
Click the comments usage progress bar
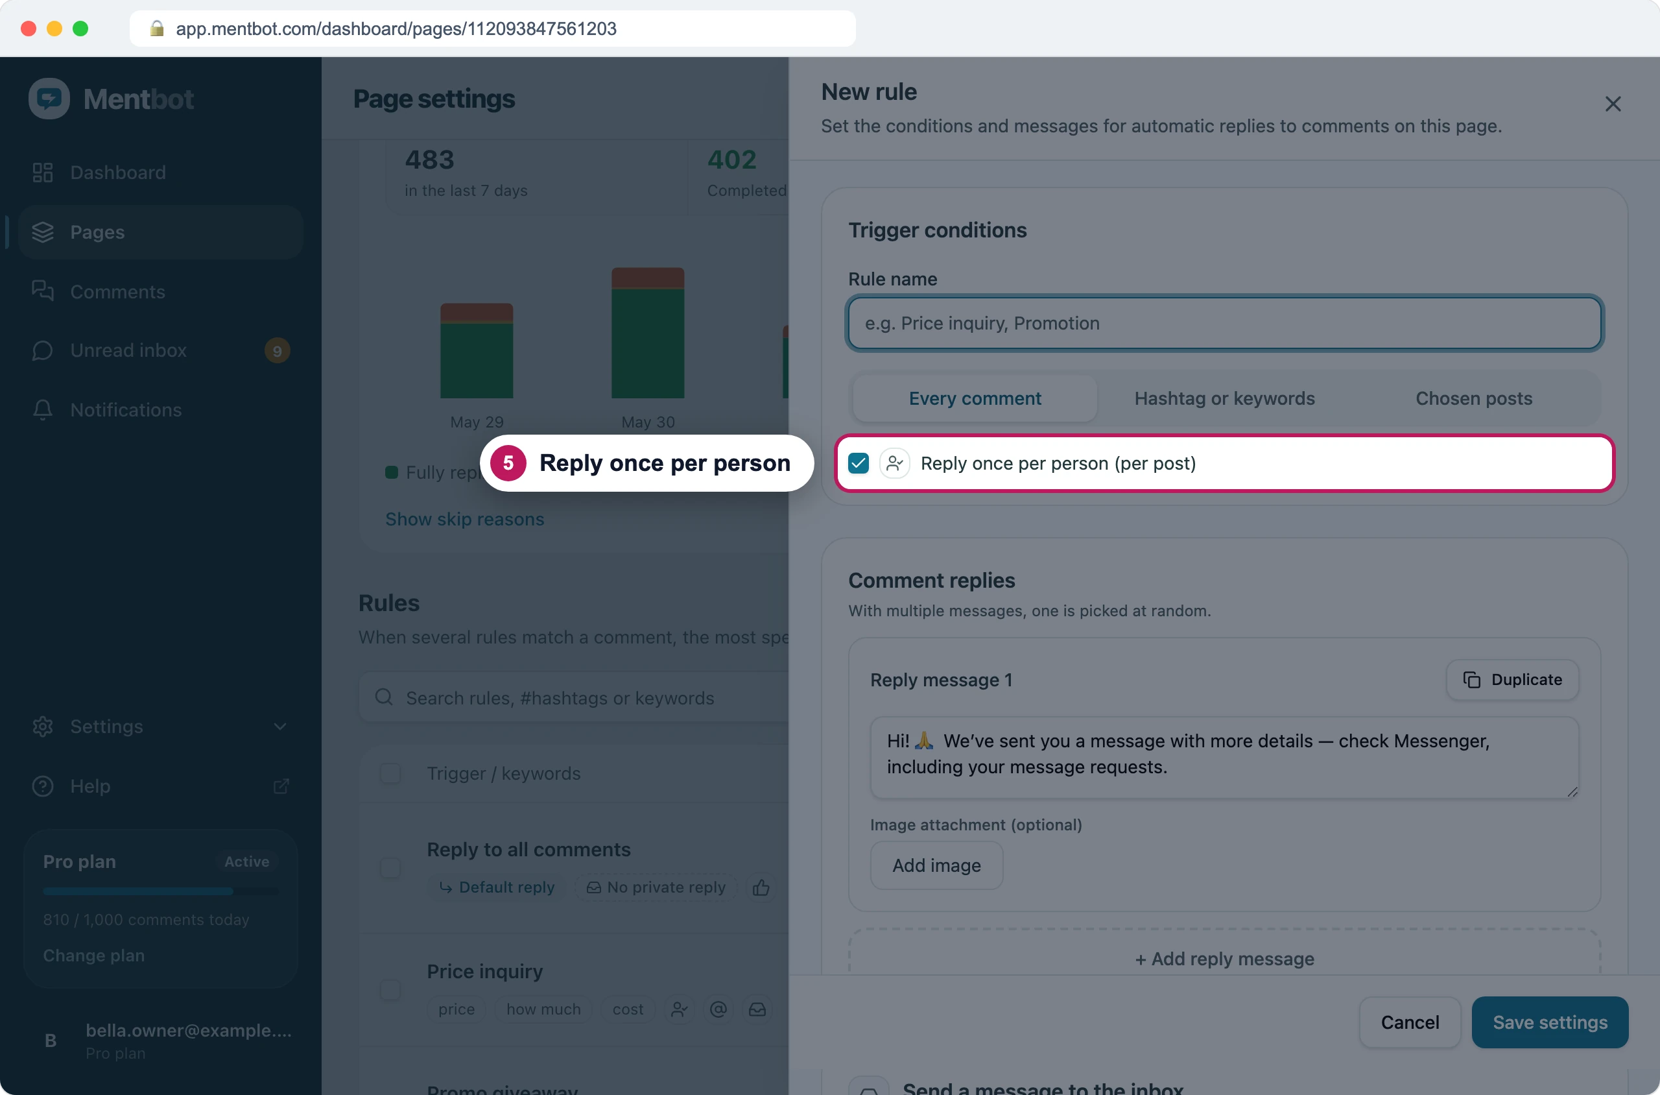[161, 891]
